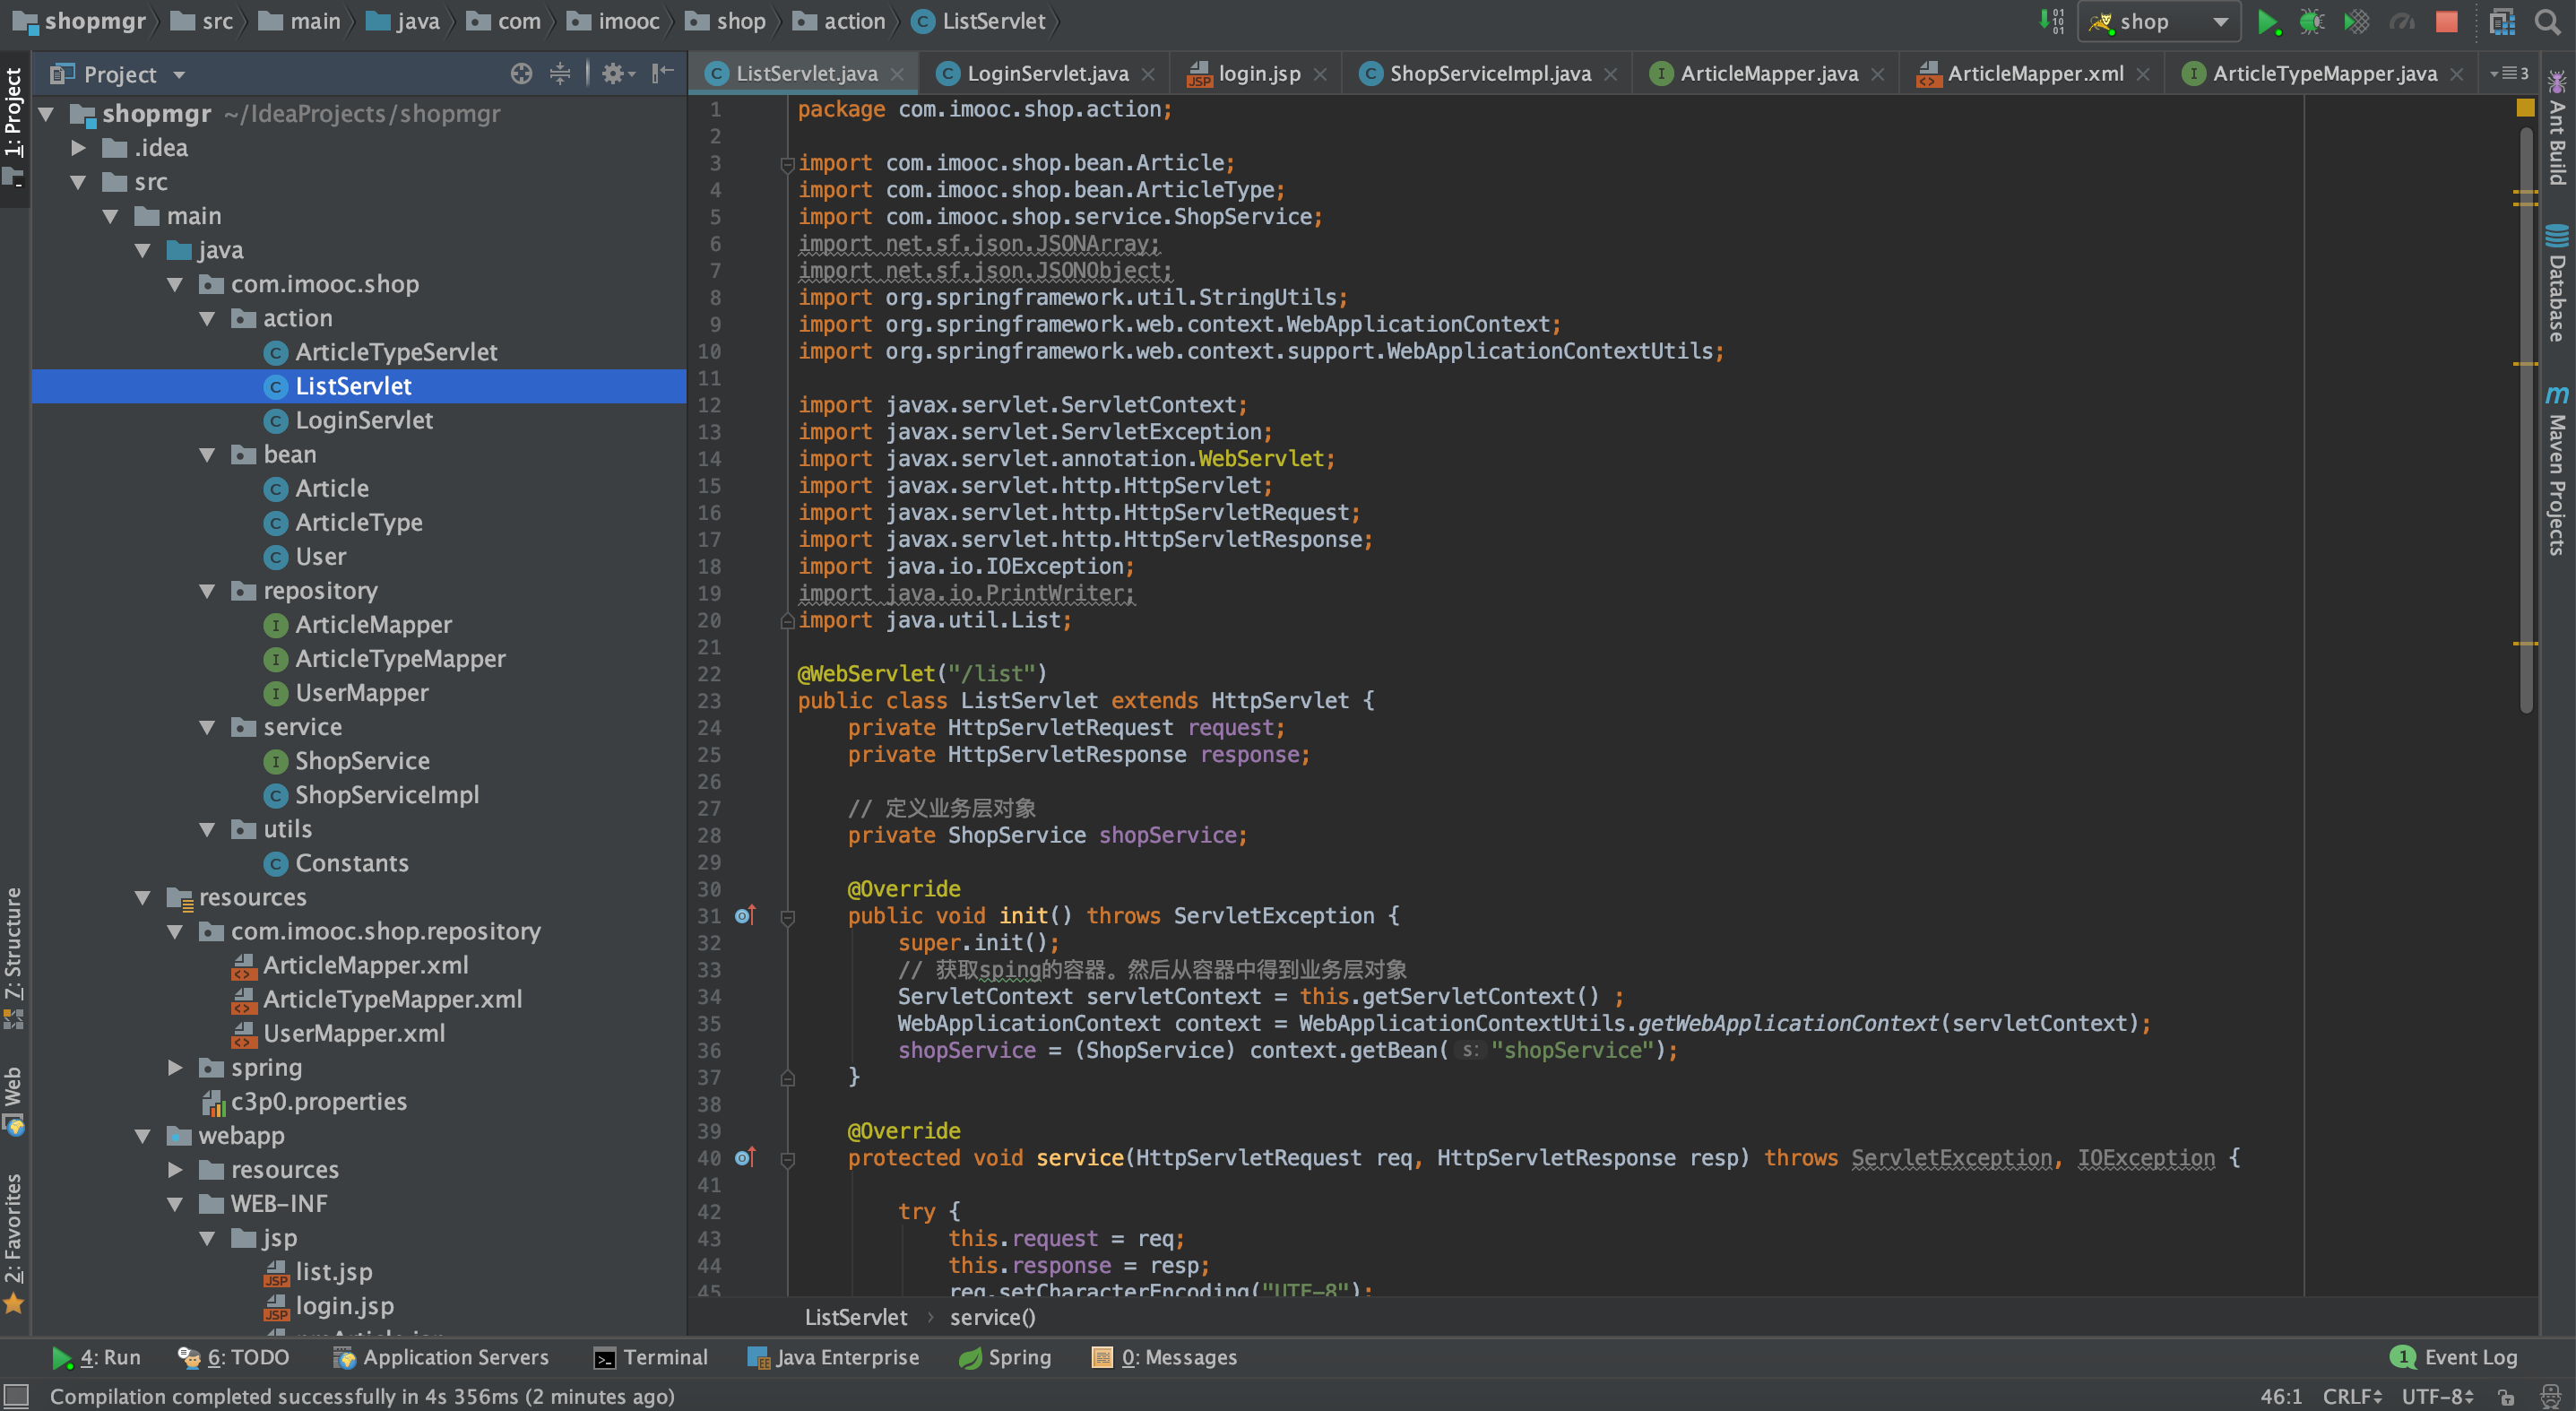The width and height of the screenshot is (2576, 1411).
Task: Collapse the repository package node
Action: tap(208, 591)
